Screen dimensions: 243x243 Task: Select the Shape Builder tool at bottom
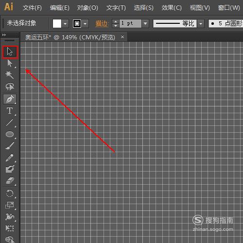point(10,239)
